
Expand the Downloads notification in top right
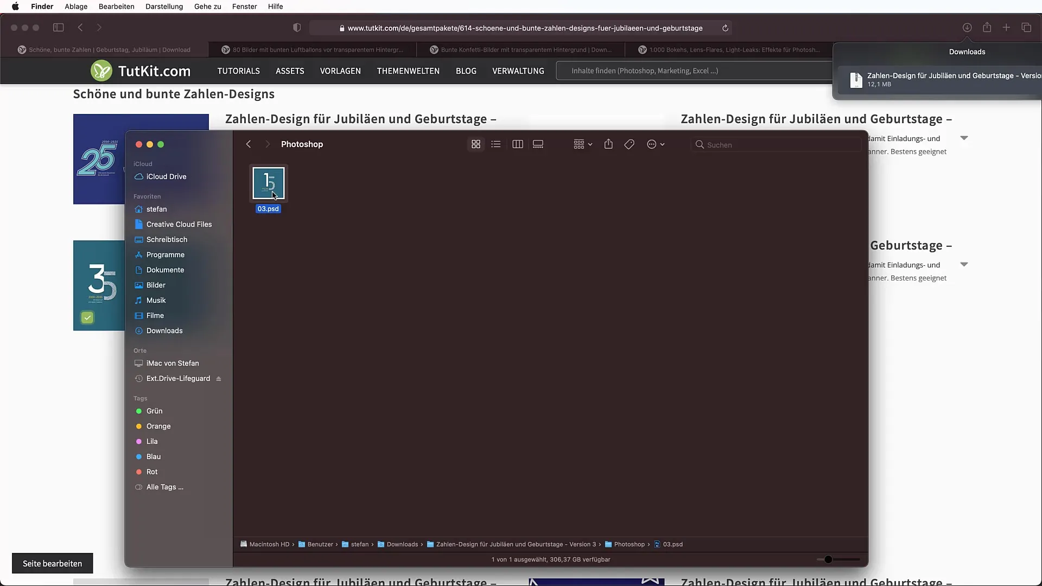pyautogui.click(x=939, y=79)
